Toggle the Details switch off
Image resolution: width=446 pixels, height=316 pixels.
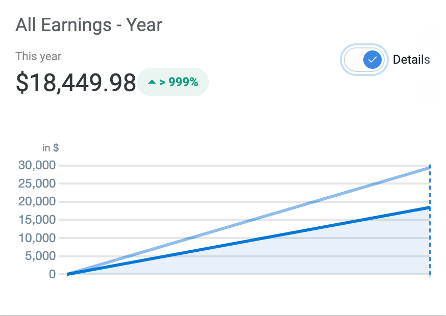[x=363, y=60]
